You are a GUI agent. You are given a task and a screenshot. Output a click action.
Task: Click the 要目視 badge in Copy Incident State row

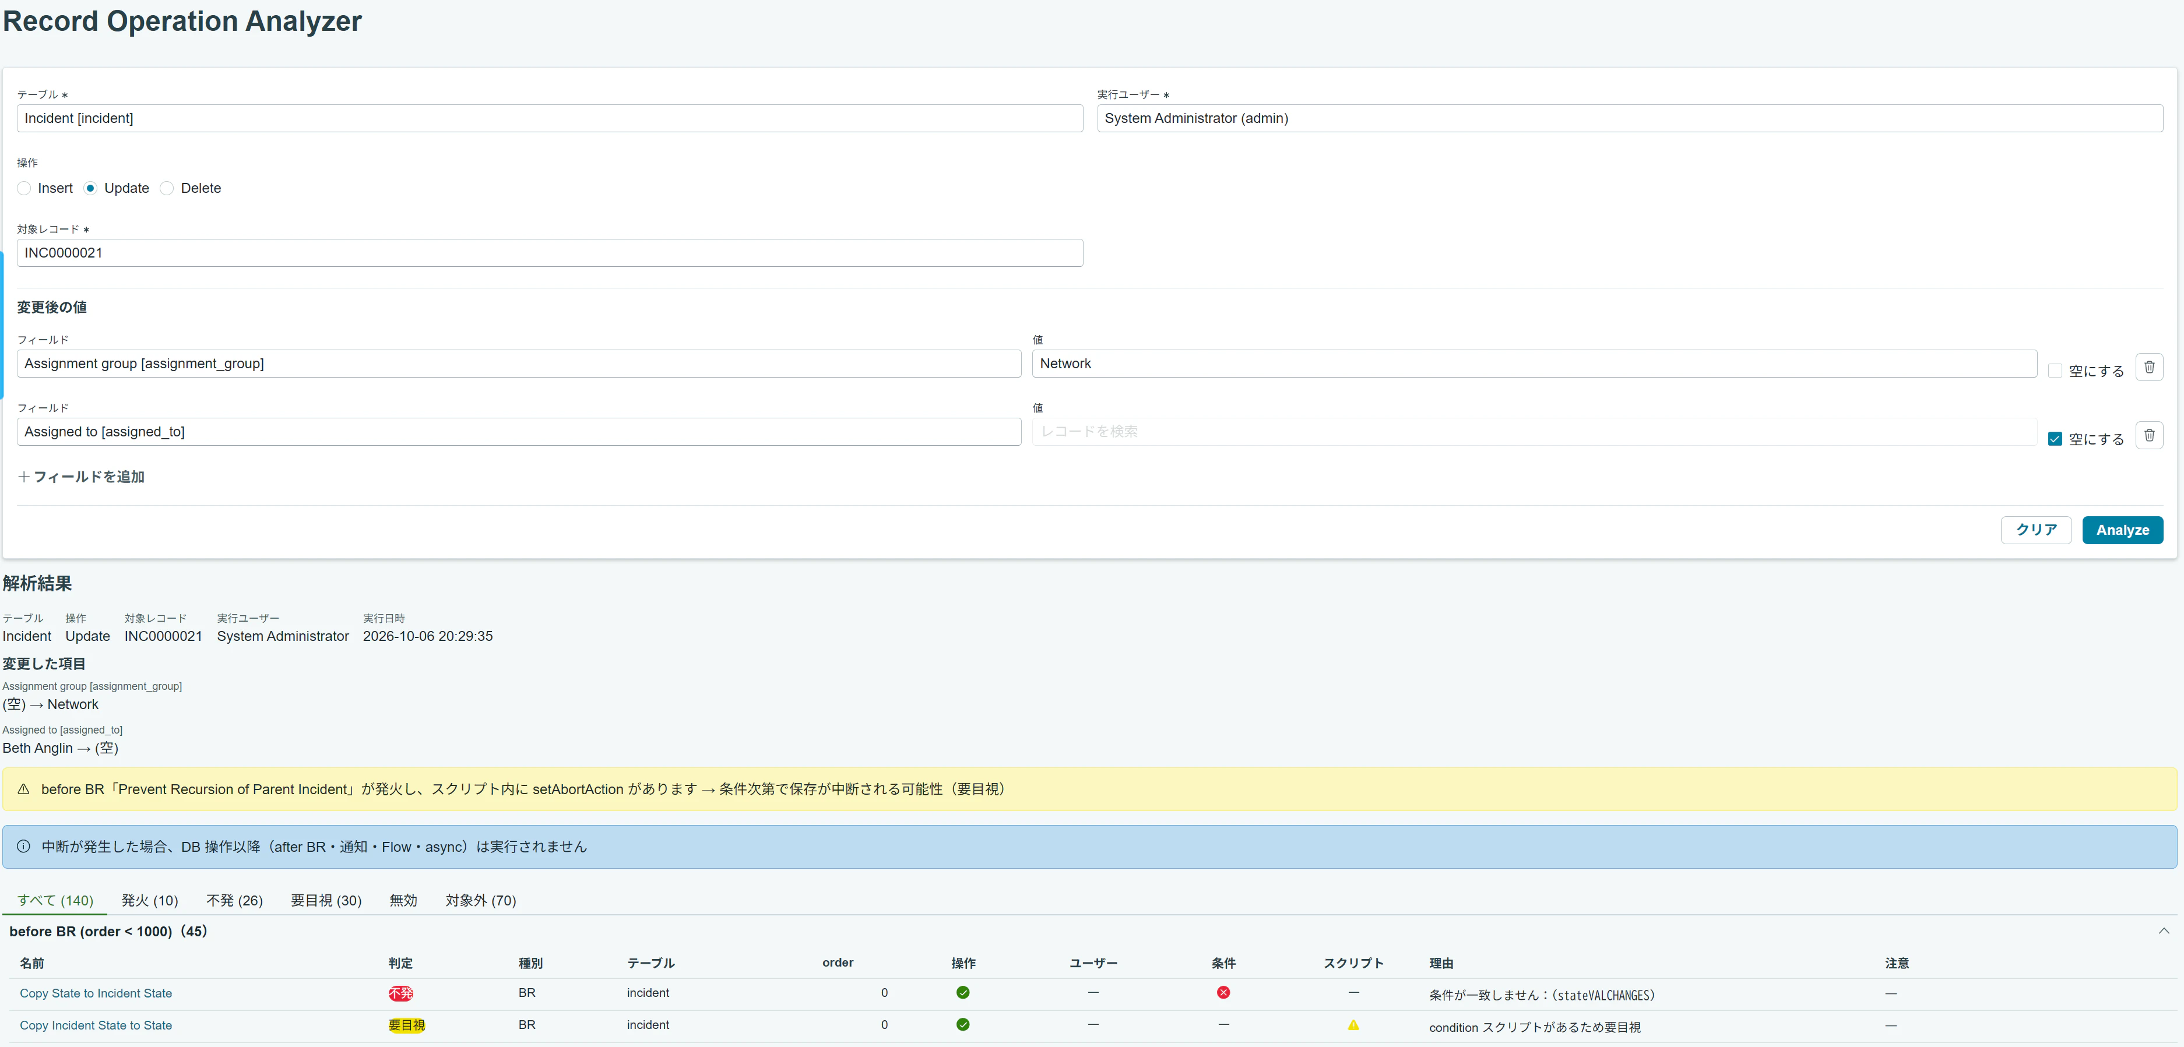pos(406,1025)
